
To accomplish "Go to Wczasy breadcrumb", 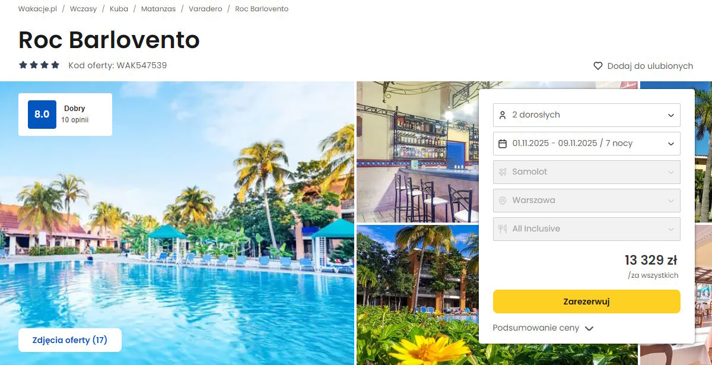I will [83, 9].
